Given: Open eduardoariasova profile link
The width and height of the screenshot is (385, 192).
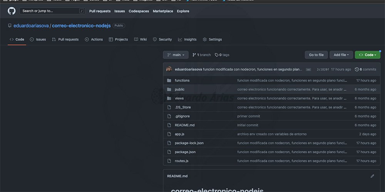Looking at the screenshot, I should point(31,26).
